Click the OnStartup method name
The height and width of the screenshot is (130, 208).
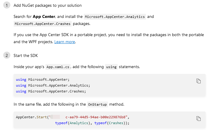coord(97,104)
